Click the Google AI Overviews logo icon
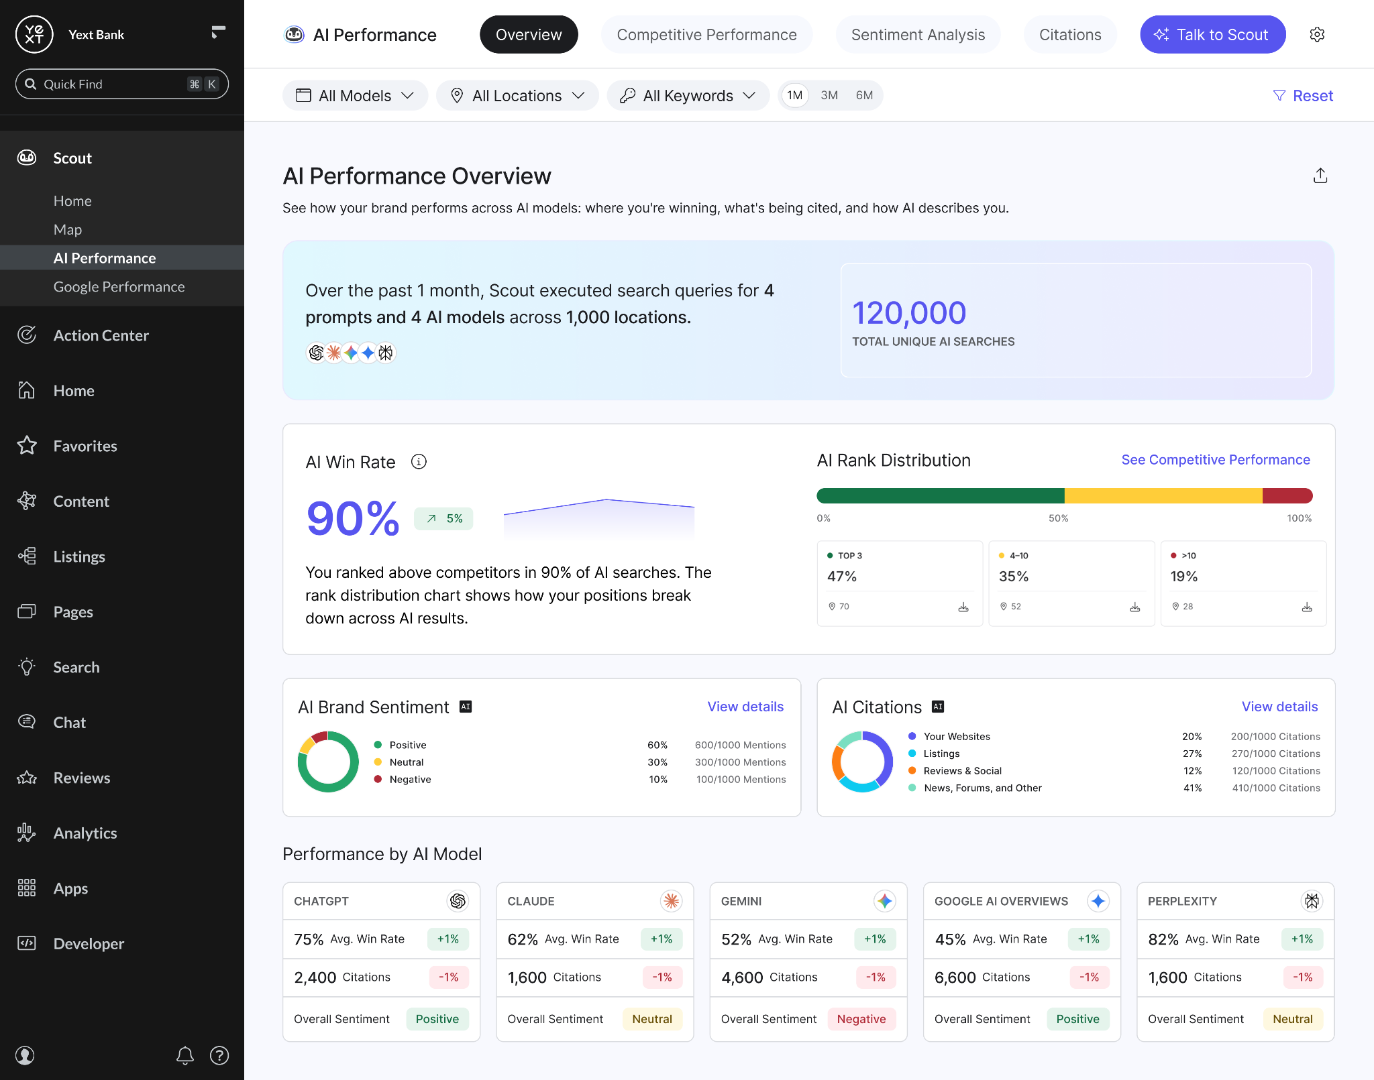 coord(1098,901)
